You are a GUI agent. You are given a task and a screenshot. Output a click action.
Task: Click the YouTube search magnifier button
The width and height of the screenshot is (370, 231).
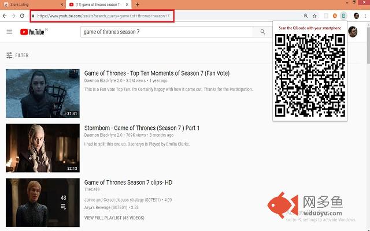pos(262,32)
